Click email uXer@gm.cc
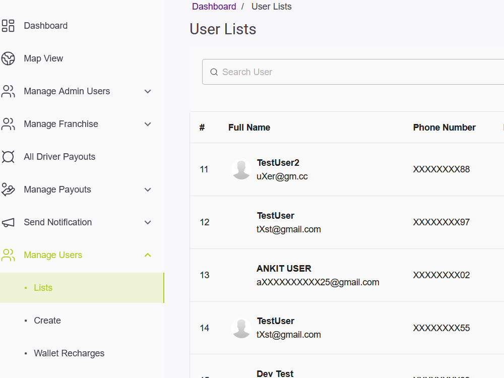Image resolution: width=504 pixels, height=378 pixels. 282,176
